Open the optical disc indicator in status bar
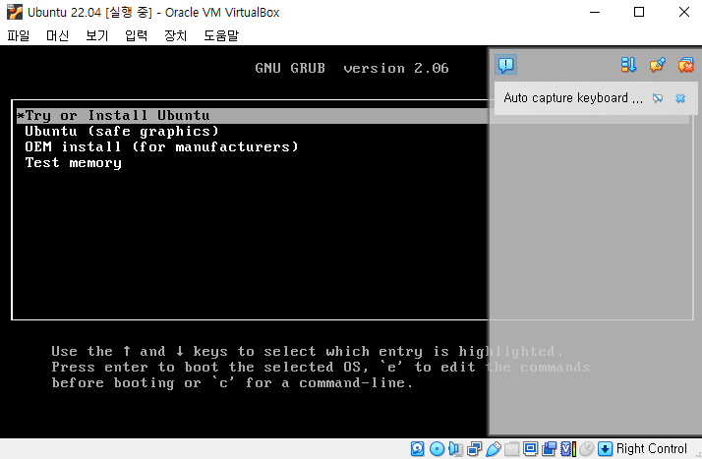The width and height of the screenshot is (702, 459). pos(437,449)
